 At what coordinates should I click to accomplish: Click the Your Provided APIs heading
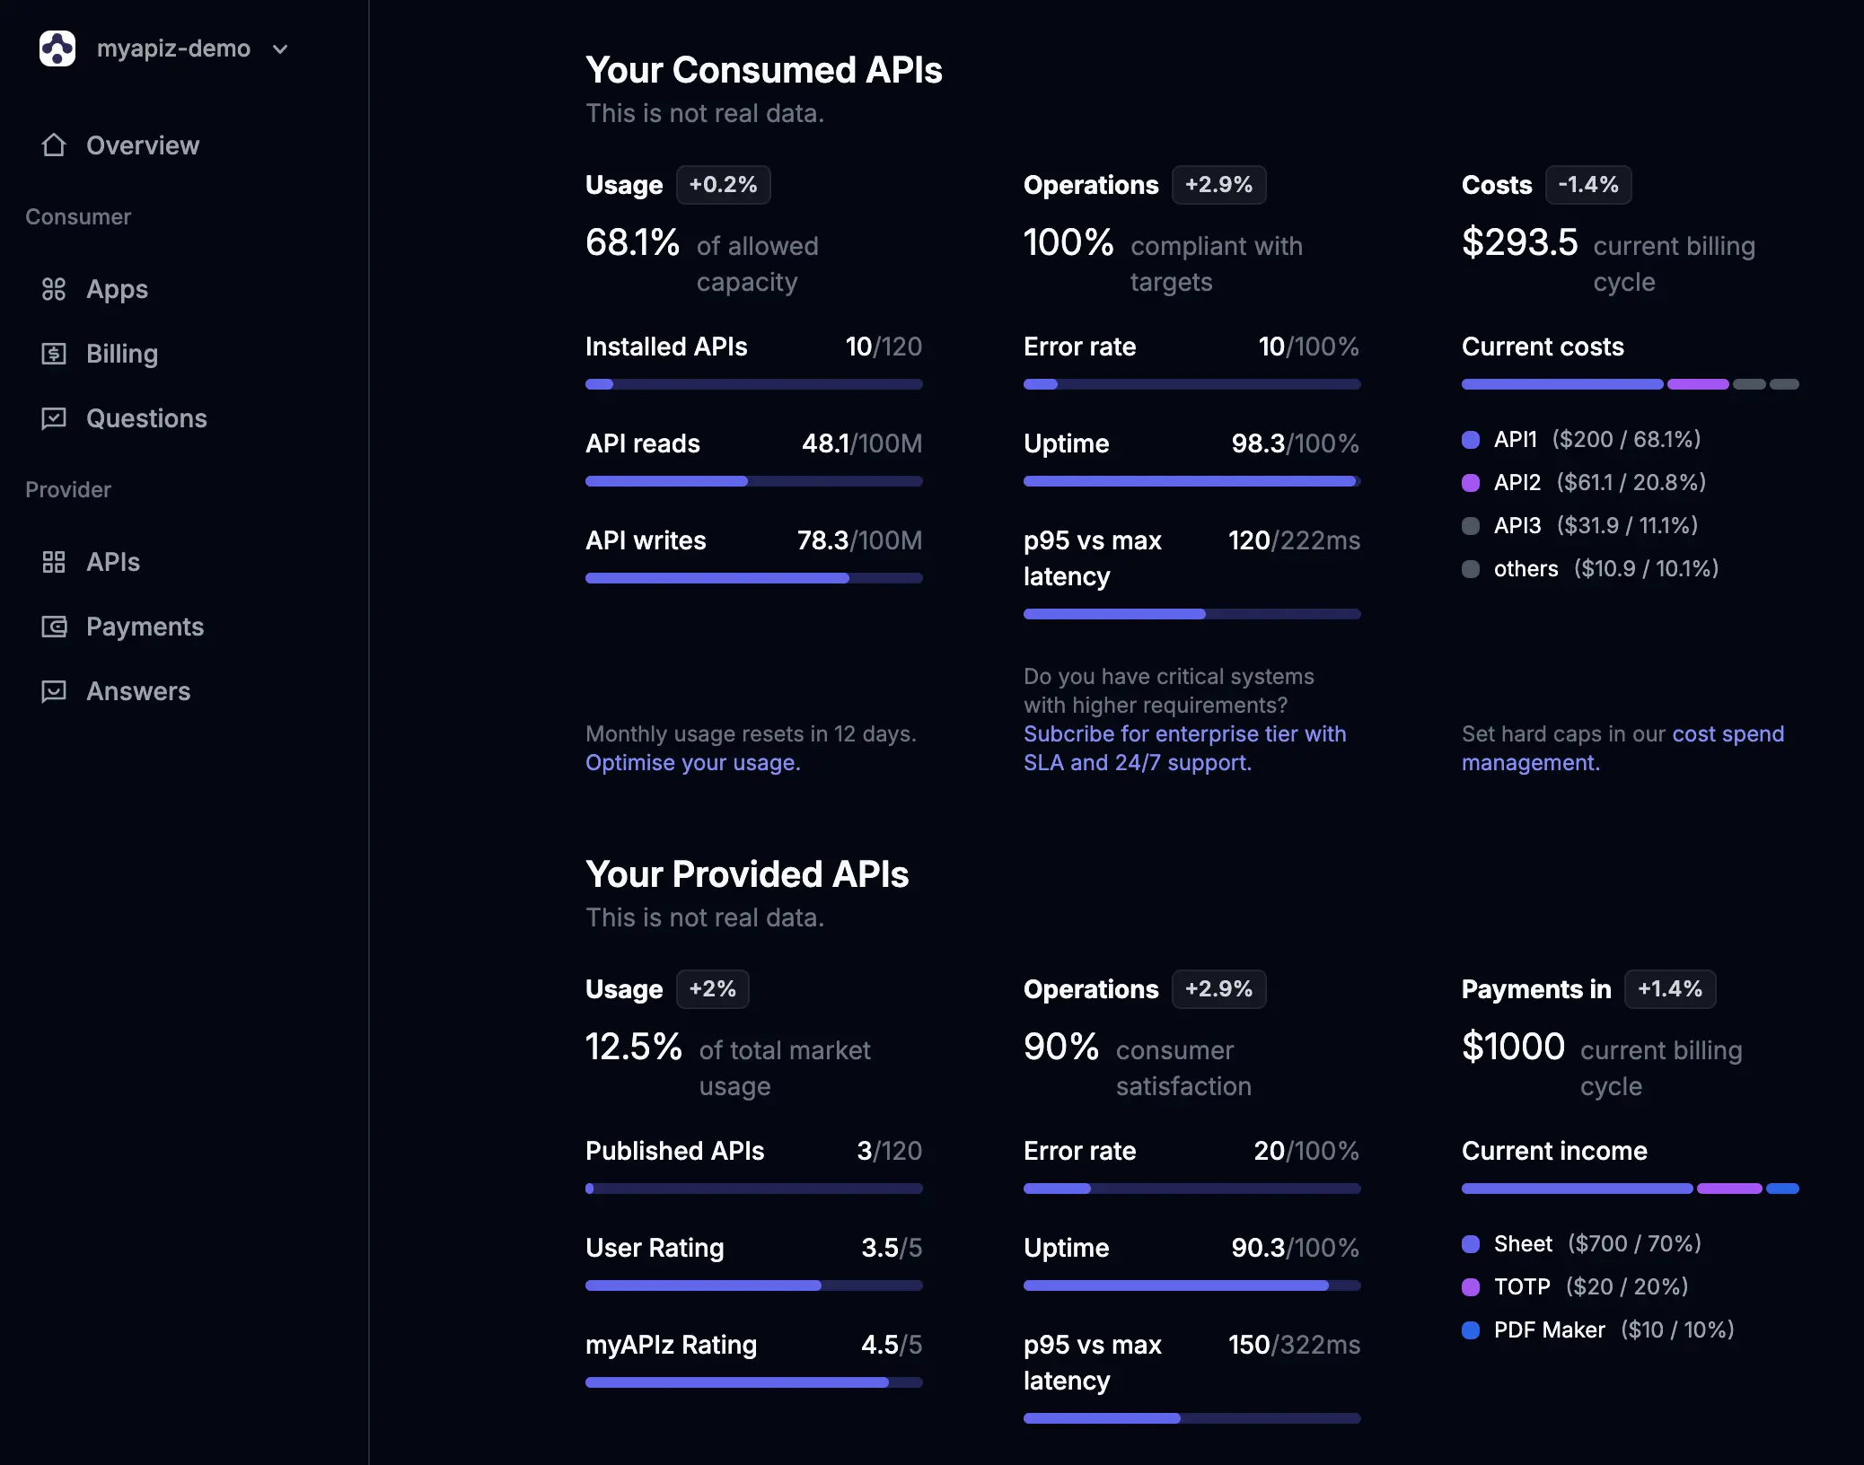(x=747, y=874)
